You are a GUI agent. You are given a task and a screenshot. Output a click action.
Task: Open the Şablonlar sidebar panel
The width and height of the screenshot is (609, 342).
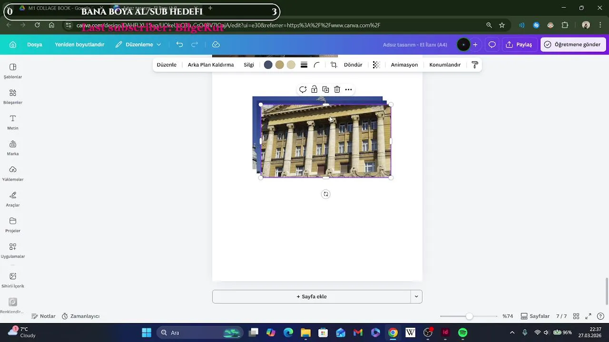pos(13,71)
